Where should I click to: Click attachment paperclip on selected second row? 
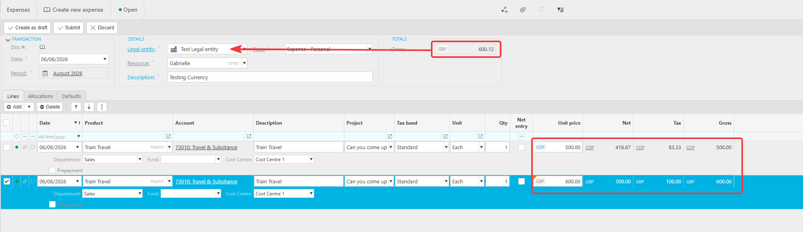25,182
